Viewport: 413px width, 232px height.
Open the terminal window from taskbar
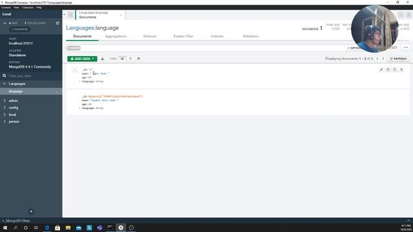click(x=110, y=227)
